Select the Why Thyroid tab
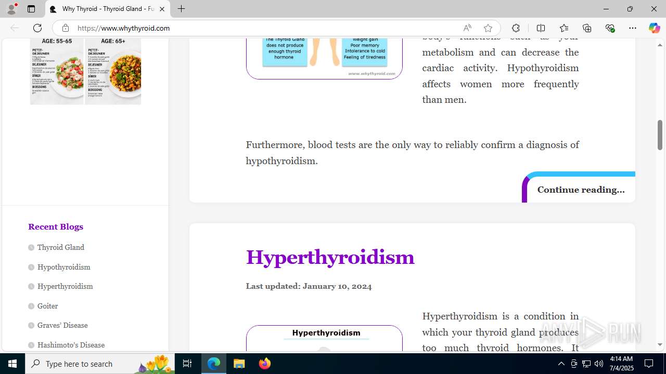The height and width of the screenshot is (374, 666). point(108,9)
